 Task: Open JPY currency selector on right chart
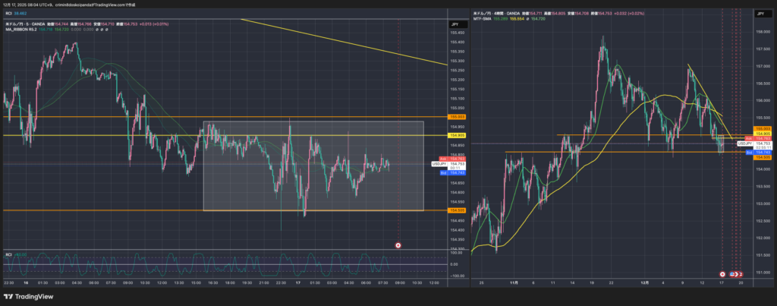pyautogui.click(x=760, y=14)
